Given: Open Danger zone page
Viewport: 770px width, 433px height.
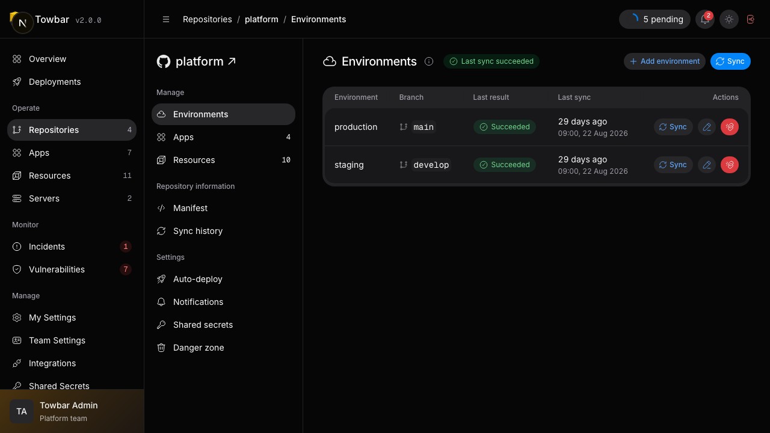Looking at the screenshot, I should point(223,348).
